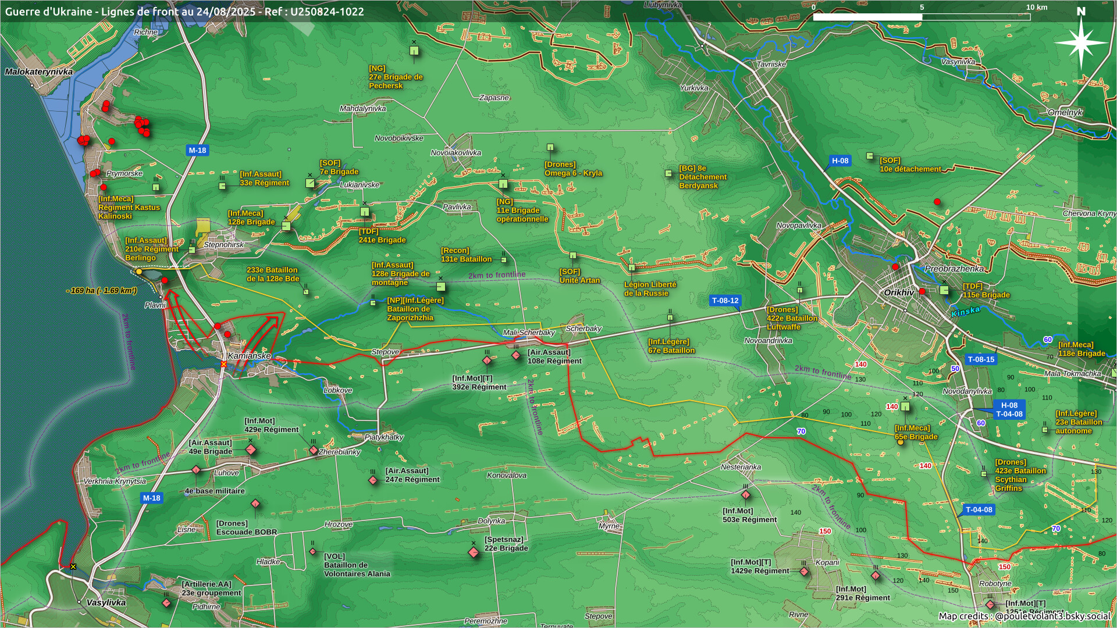Click the 115e Brigade TDF unit square
1117x628 pixels.
coord(944,290)
